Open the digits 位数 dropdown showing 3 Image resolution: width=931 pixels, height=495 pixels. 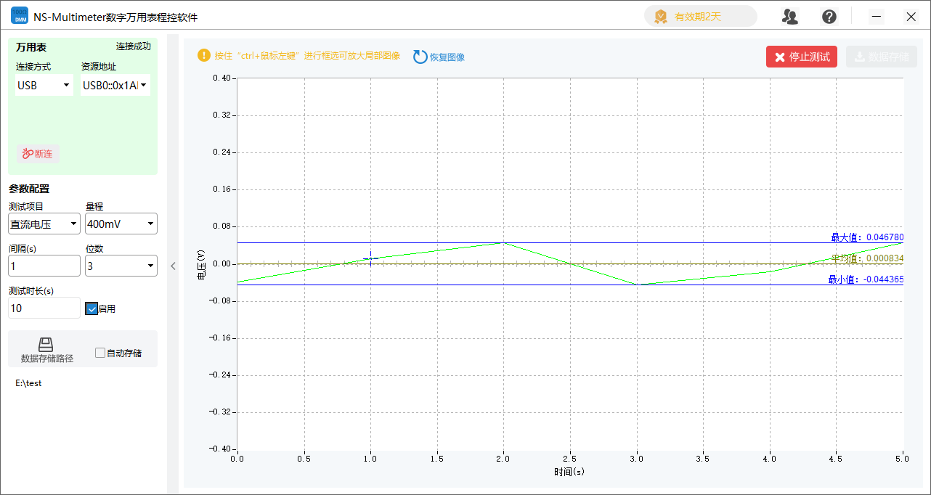tap(121, 266)
